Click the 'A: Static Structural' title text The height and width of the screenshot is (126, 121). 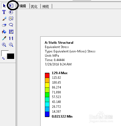59,43
